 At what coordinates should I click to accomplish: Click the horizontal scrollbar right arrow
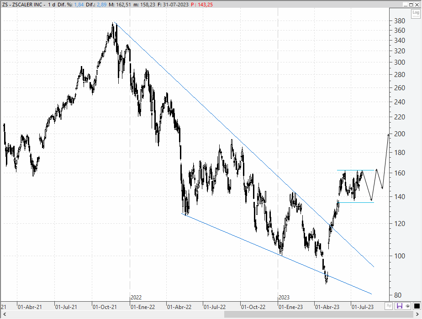click(x=417, y=314)
